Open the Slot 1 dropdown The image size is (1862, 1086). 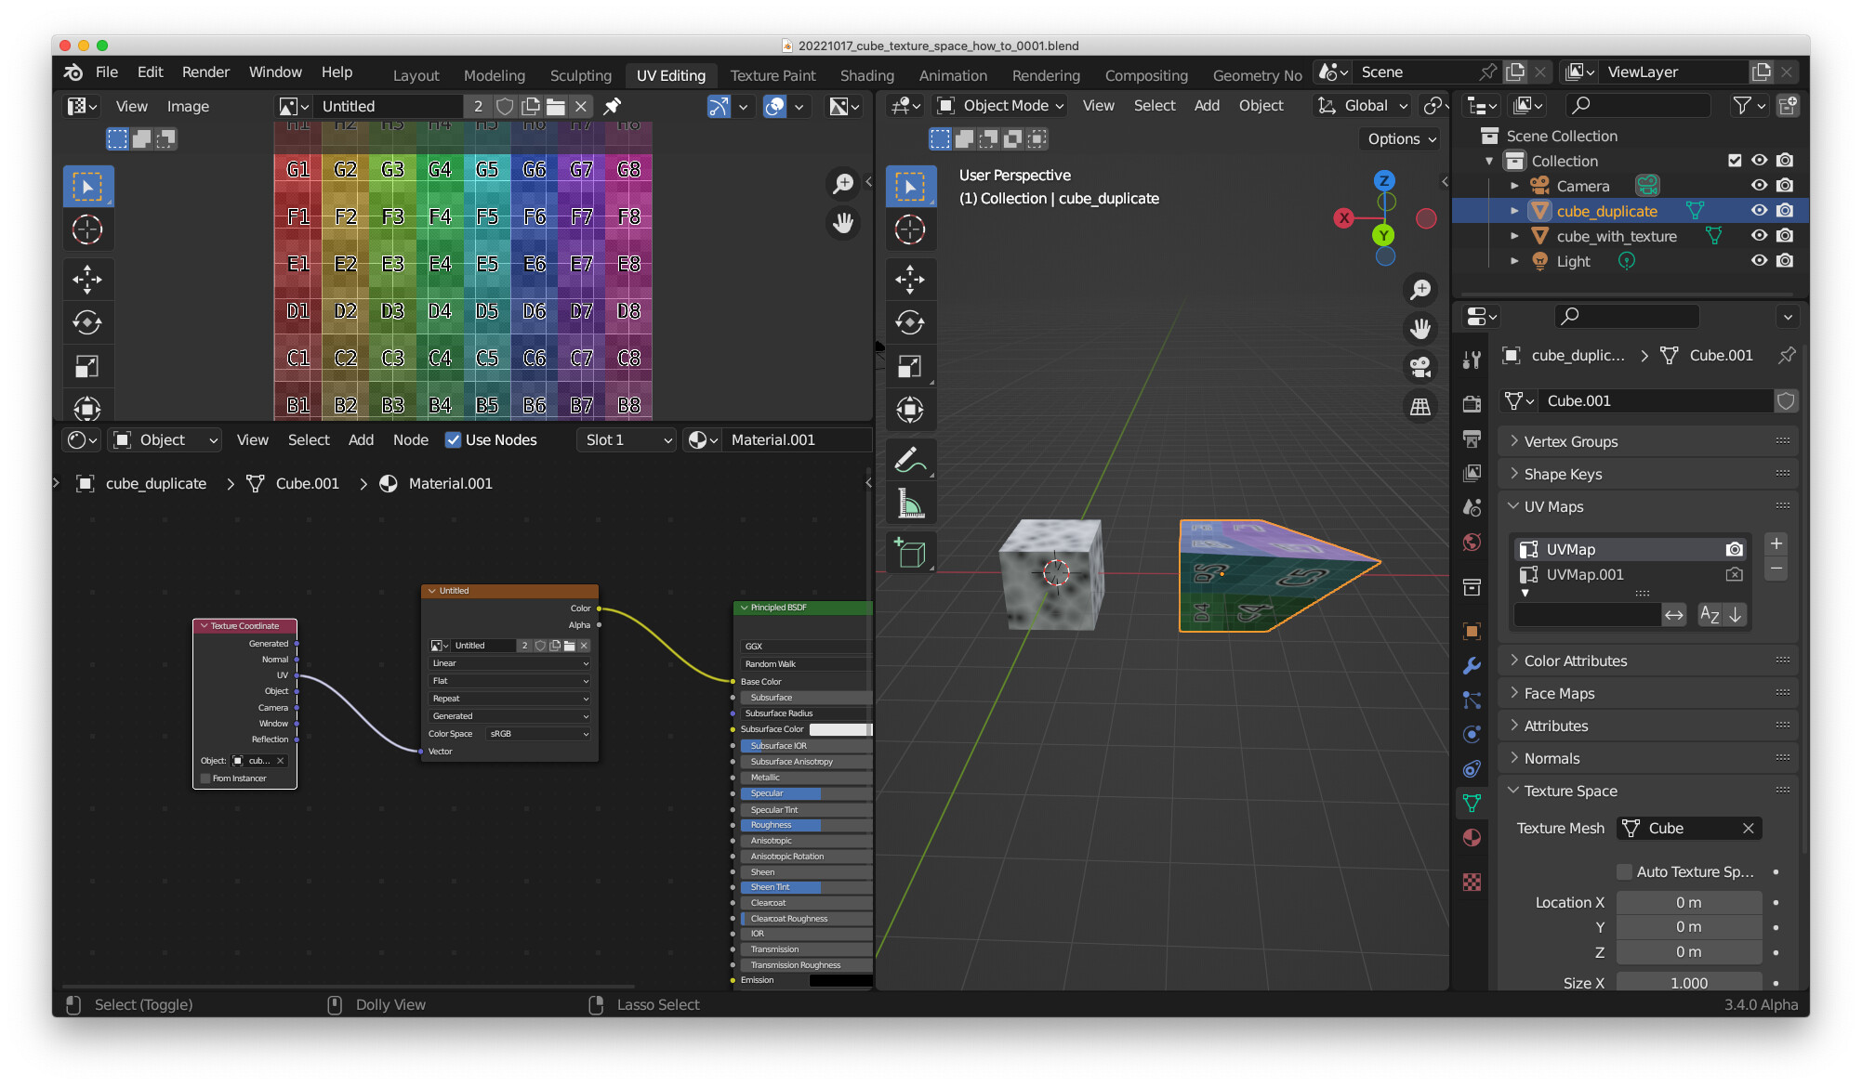[626, 439]
